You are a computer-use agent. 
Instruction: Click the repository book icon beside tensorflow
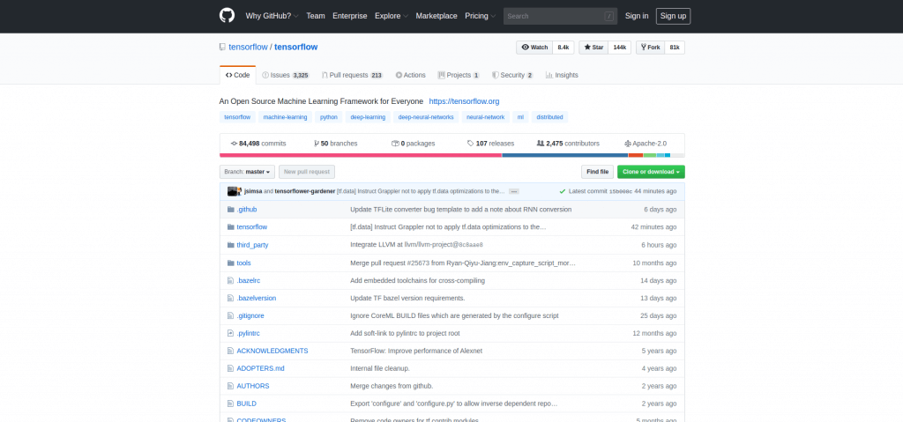(222, 48)
